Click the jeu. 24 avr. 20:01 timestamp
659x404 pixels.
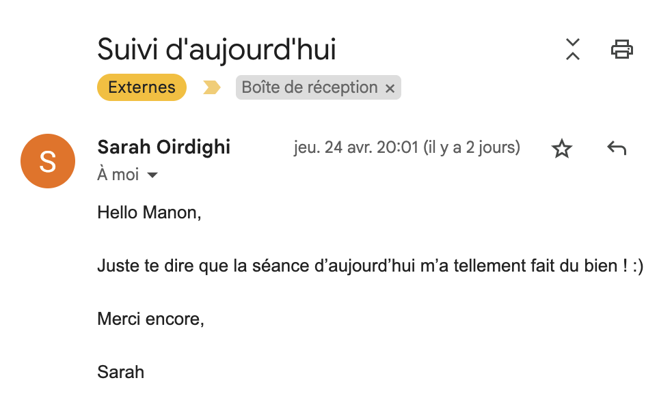coord(356,147)
